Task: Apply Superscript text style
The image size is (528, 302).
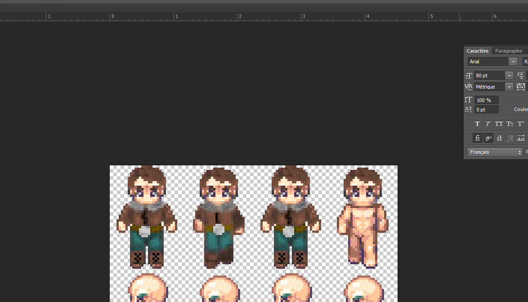Action: pyautogui.click(x=521, y=124)
